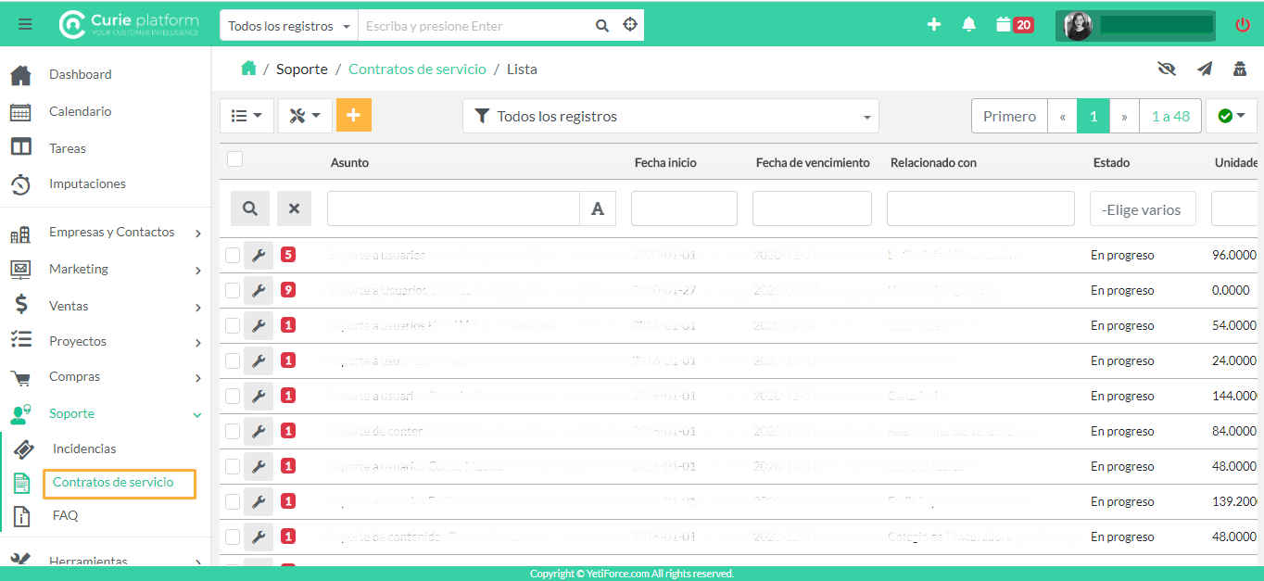Click the Primero pagination button
The height and width of the screenshot is (581, 1264).
[1009, 117]
